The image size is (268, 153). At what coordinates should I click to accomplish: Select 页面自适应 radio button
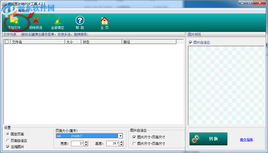(x=8, y=140)
